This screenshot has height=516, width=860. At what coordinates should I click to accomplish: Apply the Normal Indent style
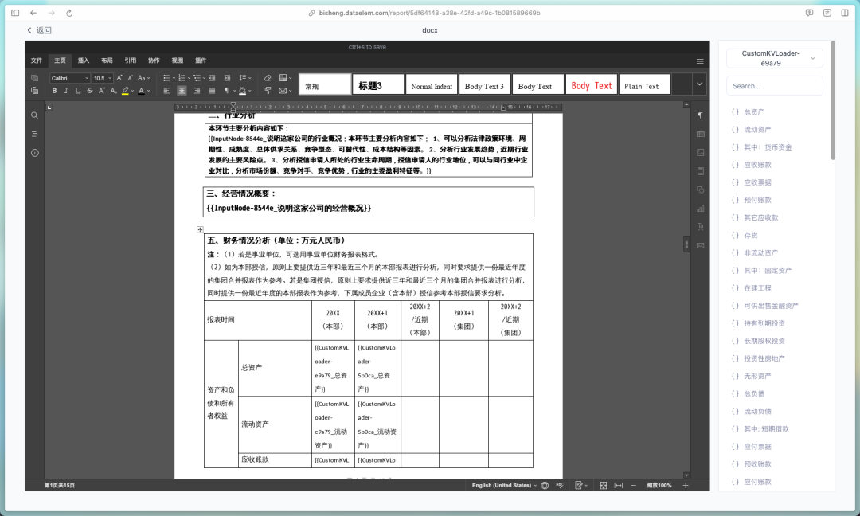click(432, 84)
